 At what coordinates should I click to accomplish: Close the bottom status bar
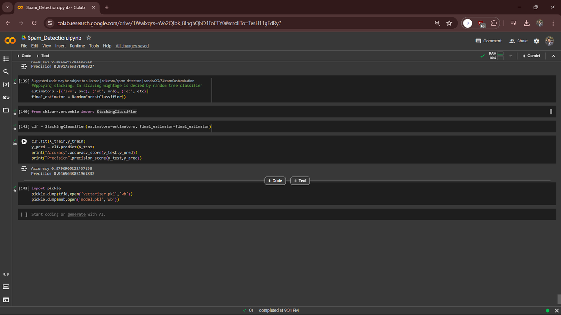pos(556,310)
